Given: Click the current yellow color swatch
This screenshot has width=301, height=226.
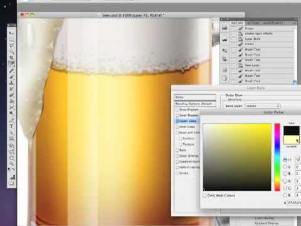Looking at the screenshot, I should [292, 139].
